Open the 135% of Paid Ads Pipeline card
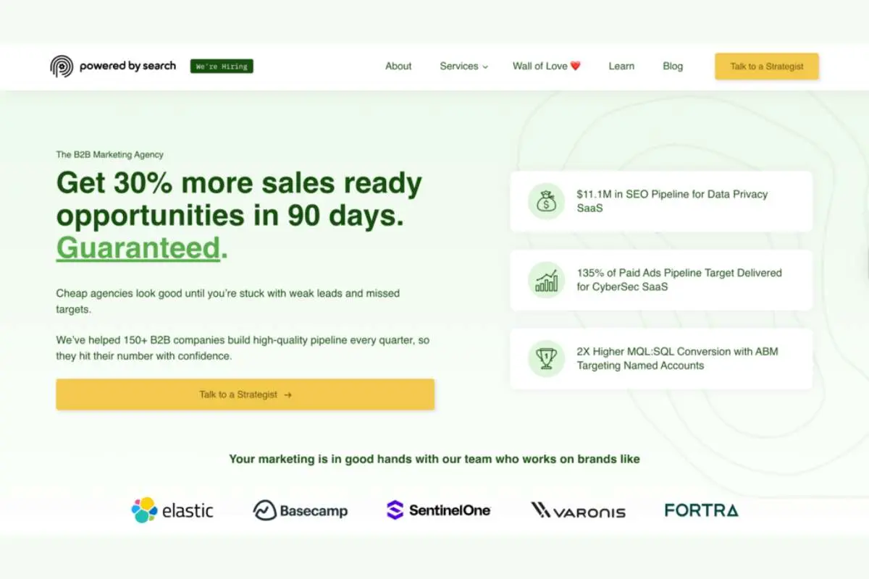This screenshot has width=869, height=579. pos(661,280)
